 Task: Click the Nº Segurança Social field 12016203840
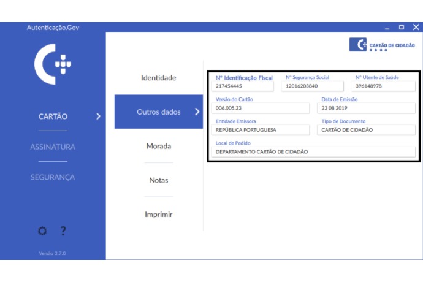click(313, 86)
